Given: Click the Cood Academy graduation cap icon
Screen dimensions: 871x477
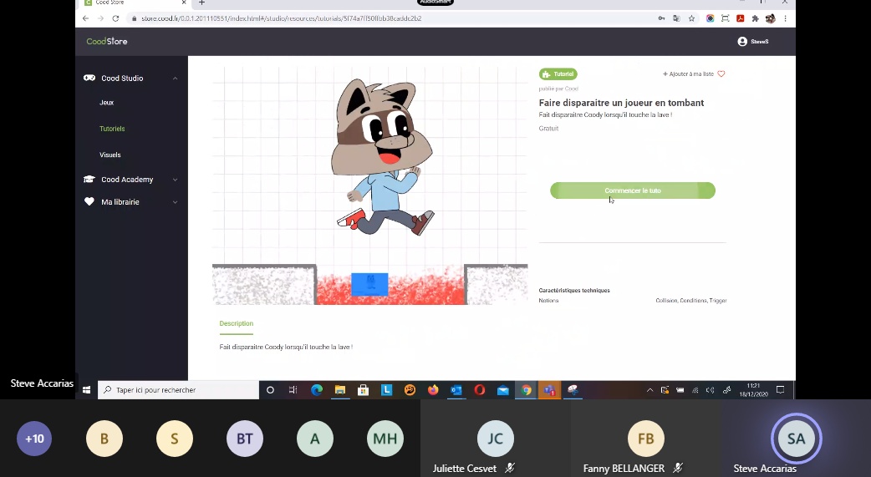Looking at the screenshot, I should coord(89,180).
